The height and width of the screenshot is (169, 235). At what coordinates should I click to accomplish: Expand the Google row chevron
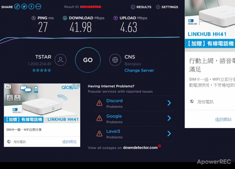[169, 118]
